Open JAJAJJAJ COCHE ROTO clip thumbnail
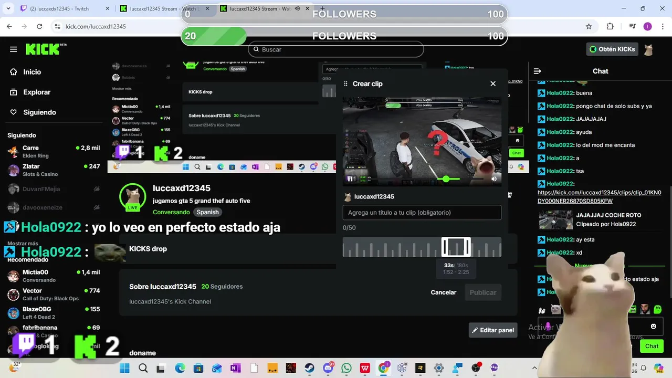672x378 pixels. coord(556,220)
